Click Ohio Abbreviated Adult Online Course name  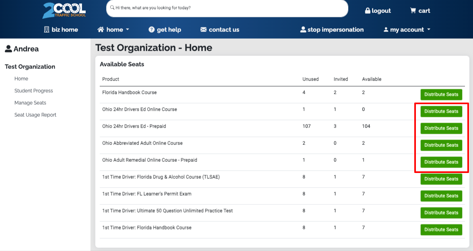pyautogui.click(x=142, y=143)
